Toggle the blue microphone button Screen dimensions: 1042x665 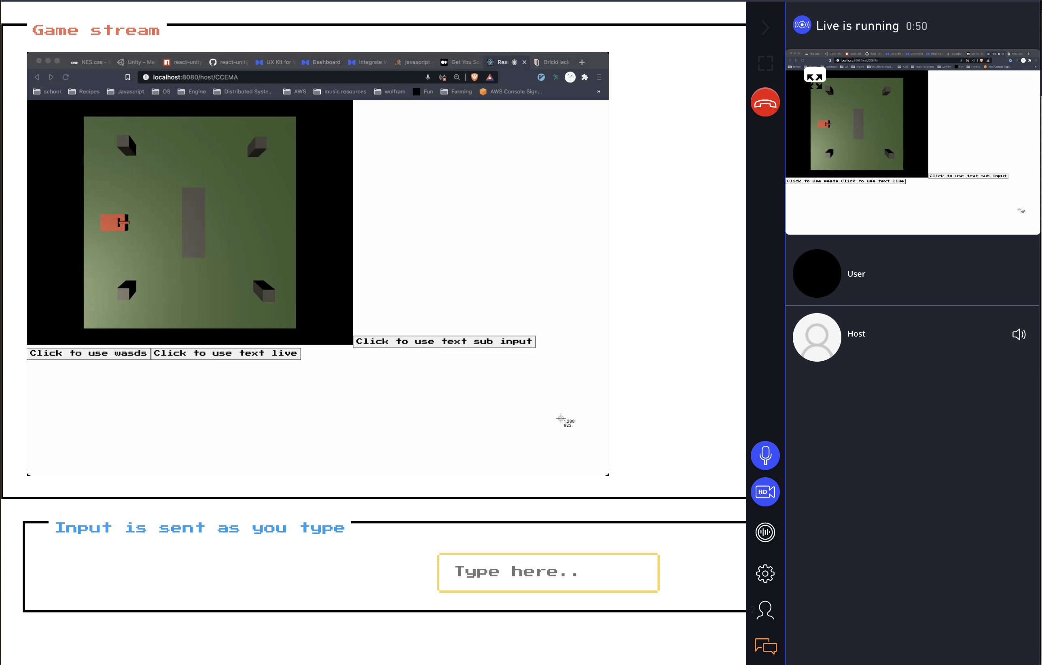pos(765,455)
